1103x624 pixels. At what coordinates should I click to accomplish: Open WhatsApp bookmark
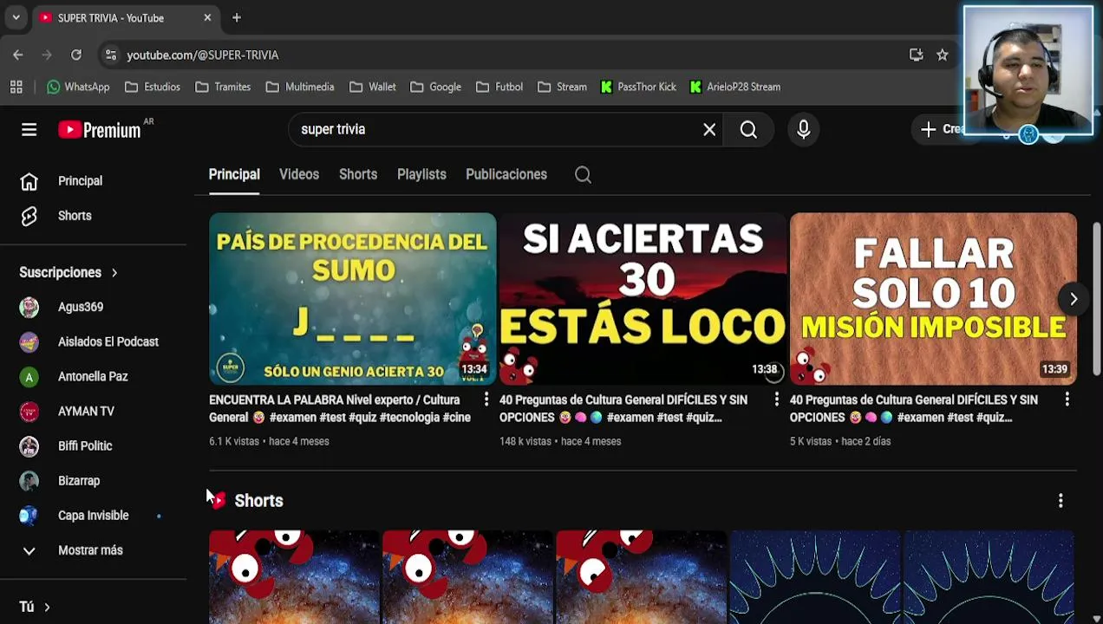pyautogui.click(x=78, y=87)
